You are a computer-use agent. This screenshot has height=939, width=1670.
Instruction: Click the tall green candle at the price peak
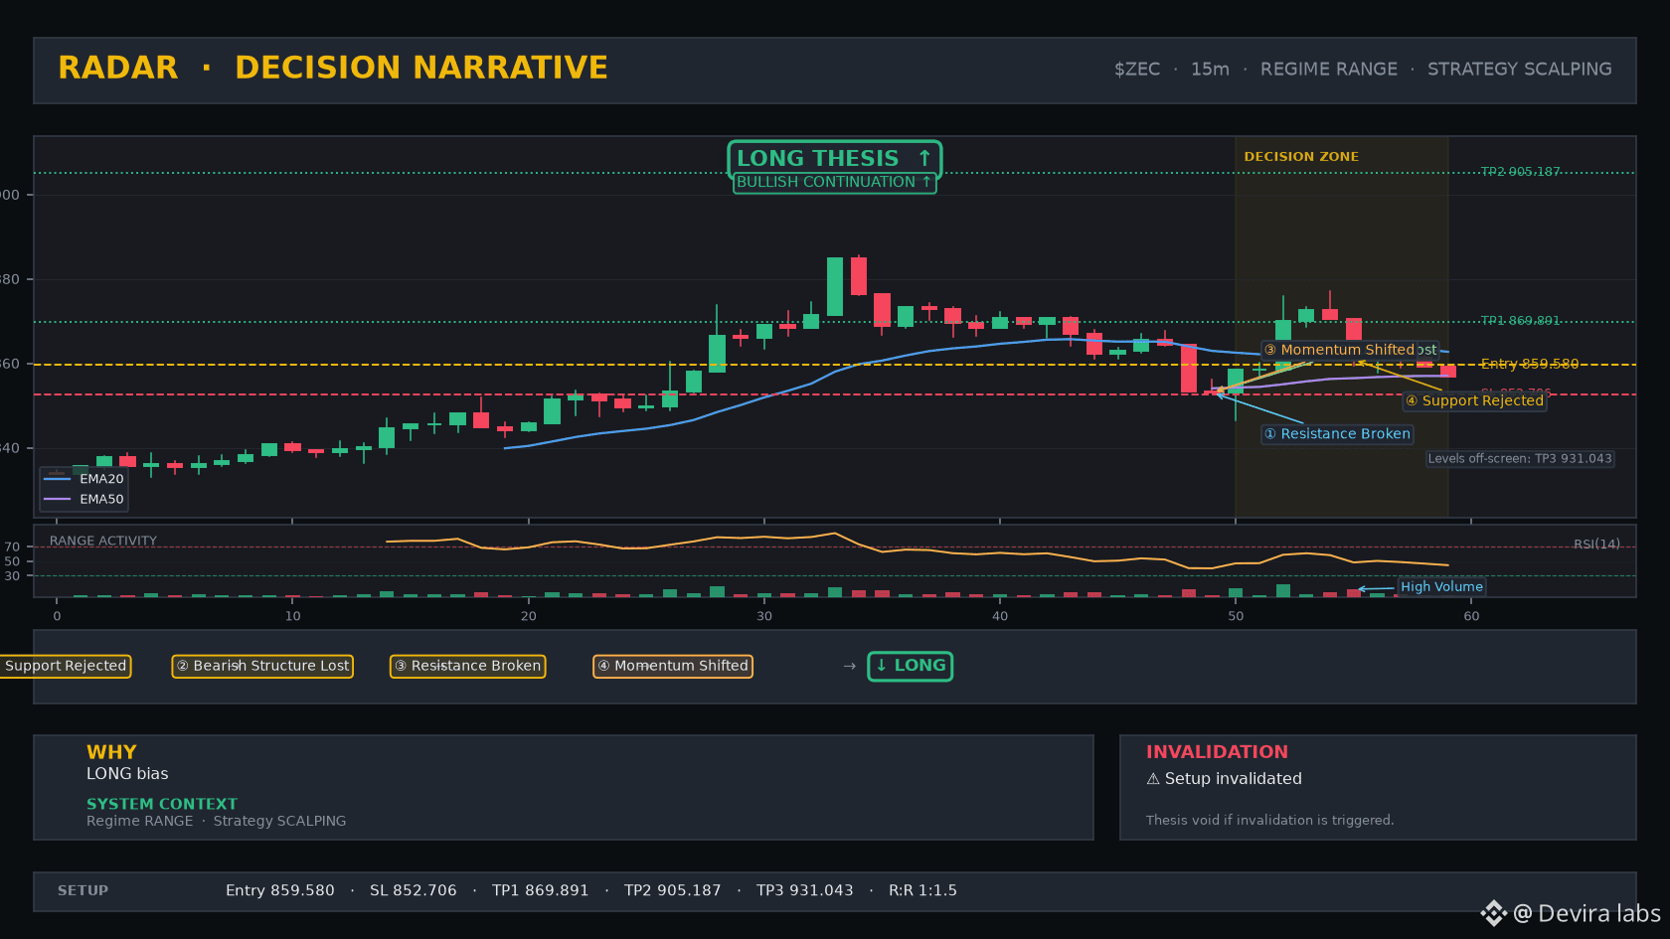(x=835, y=287)
